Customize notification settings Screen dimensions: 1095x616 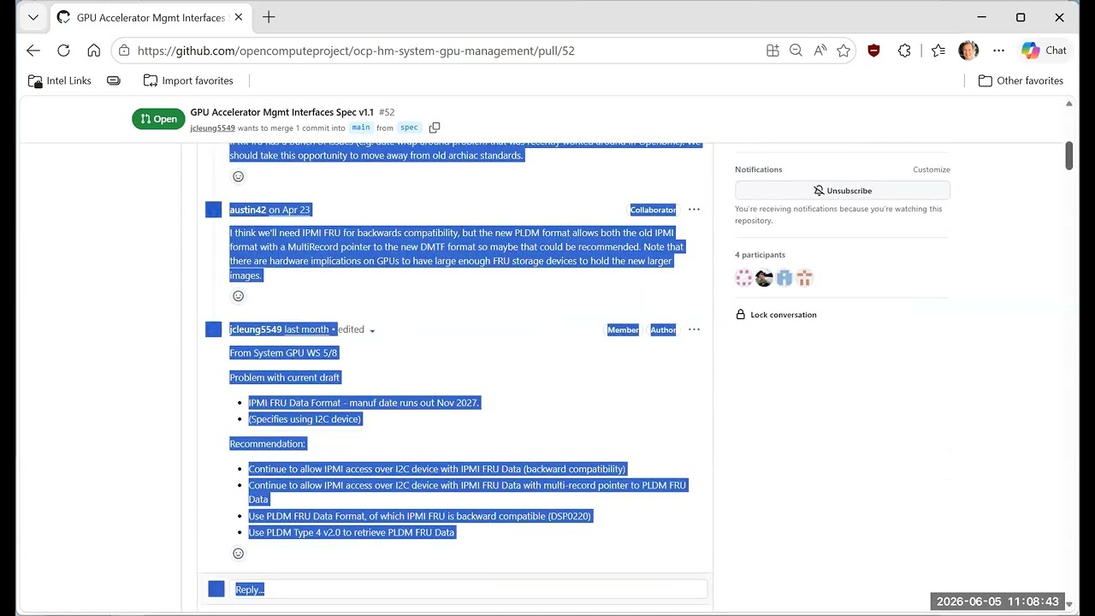tap(931, 169)
